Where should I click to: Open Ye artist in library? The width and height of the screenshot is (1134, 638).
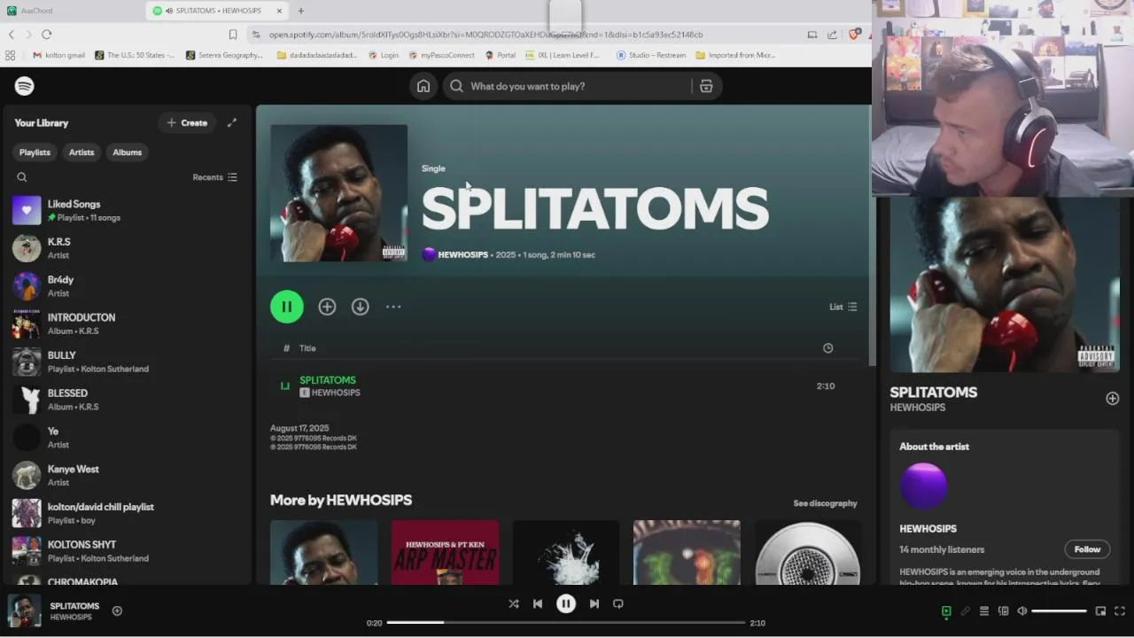[x=128, y=438]
